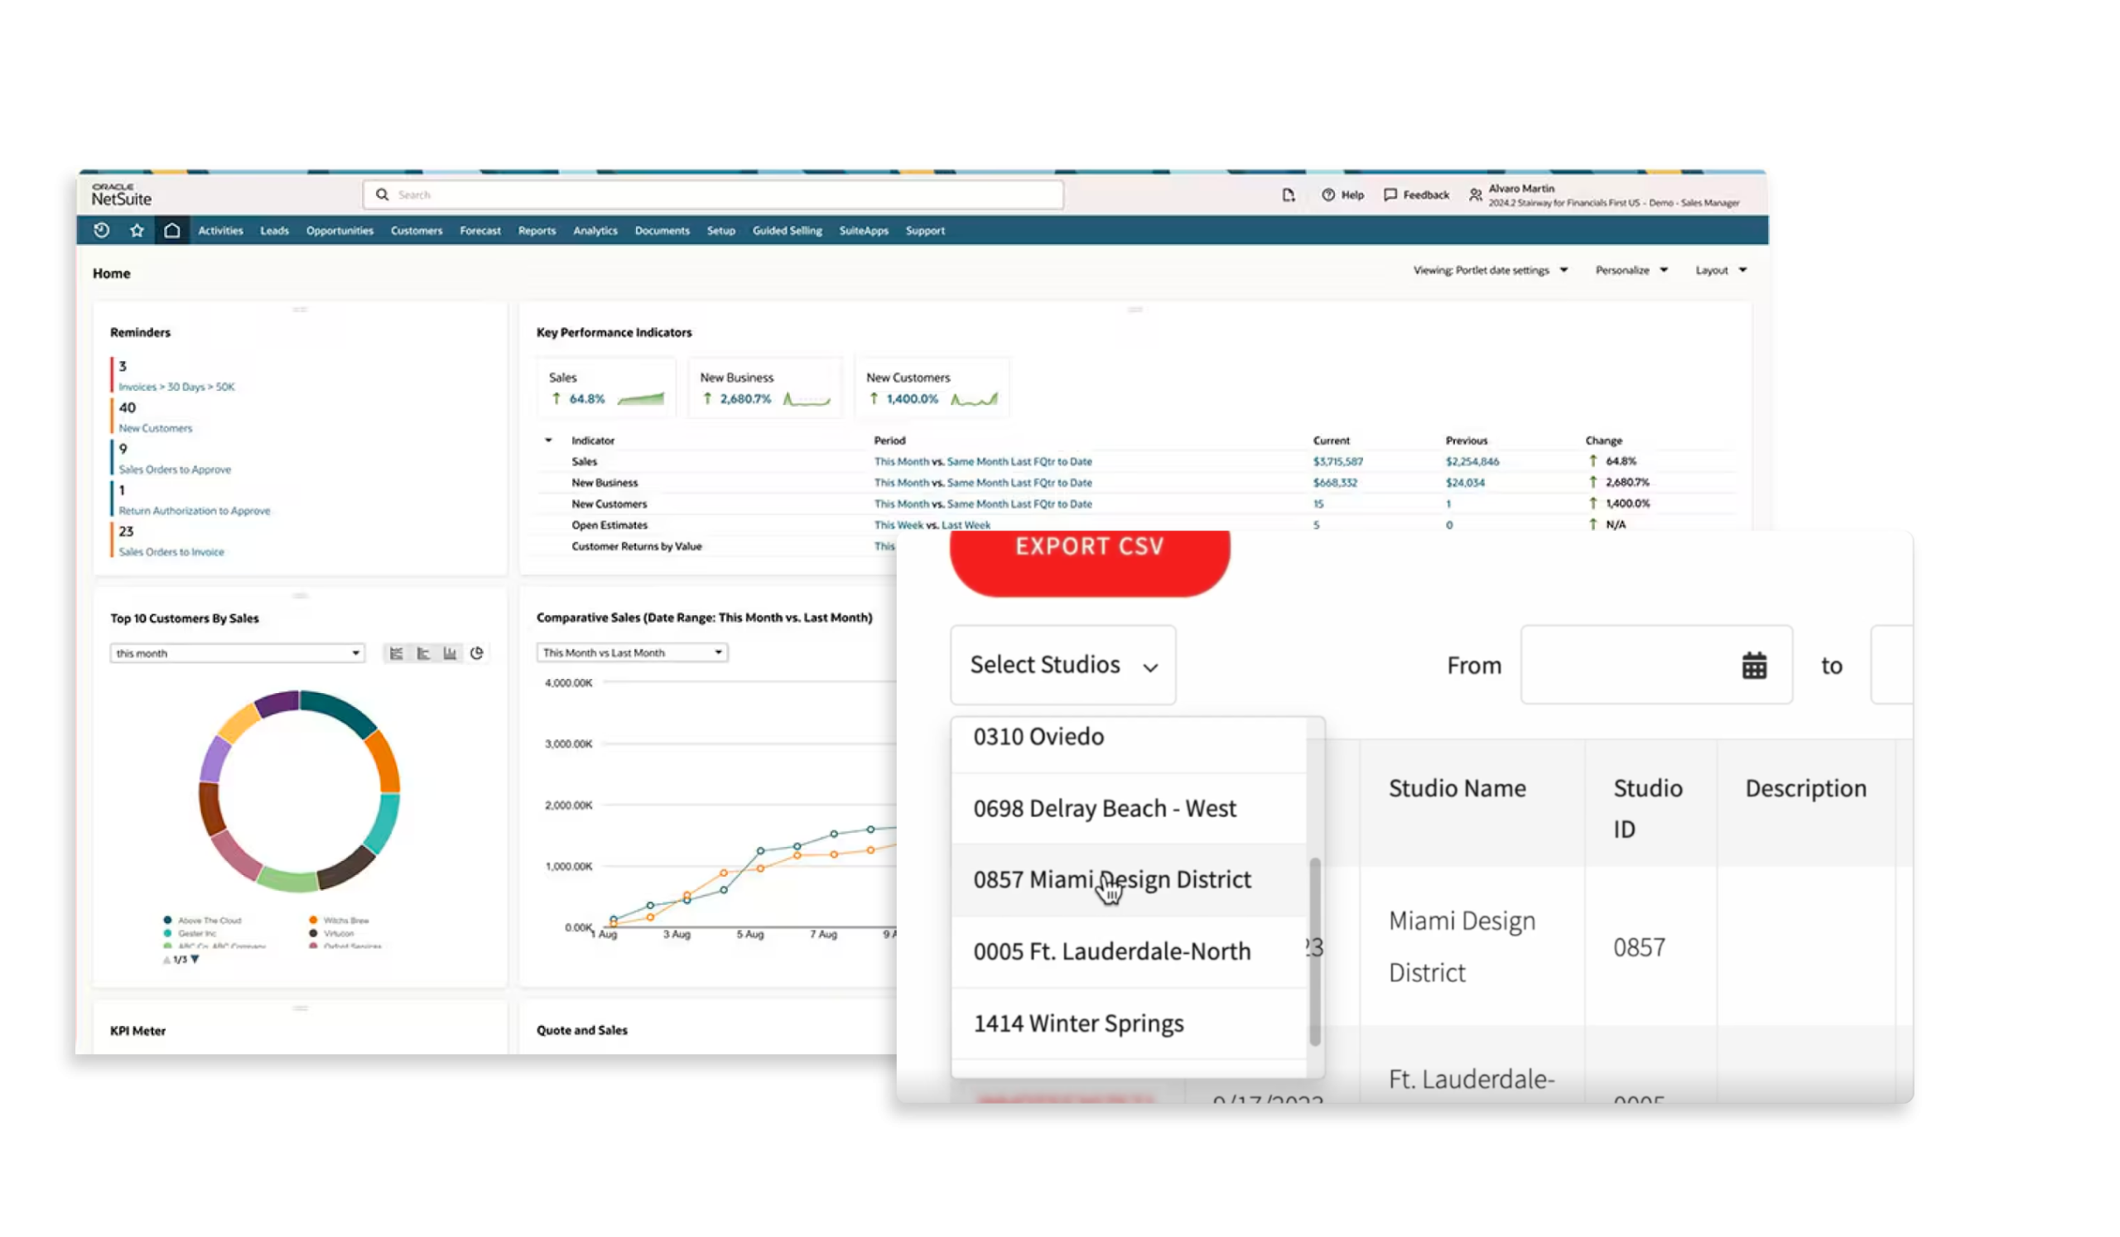Toggle Witchs Brew legend series

point(345,921)
